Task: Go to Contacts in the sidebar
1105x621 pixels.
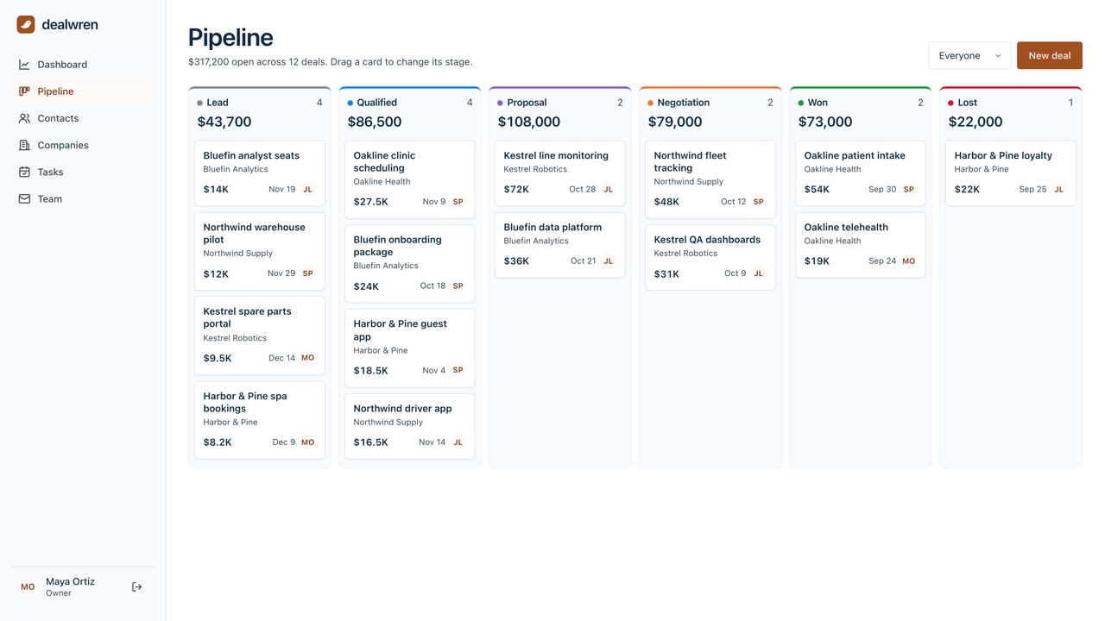Action: coord(83,118)
